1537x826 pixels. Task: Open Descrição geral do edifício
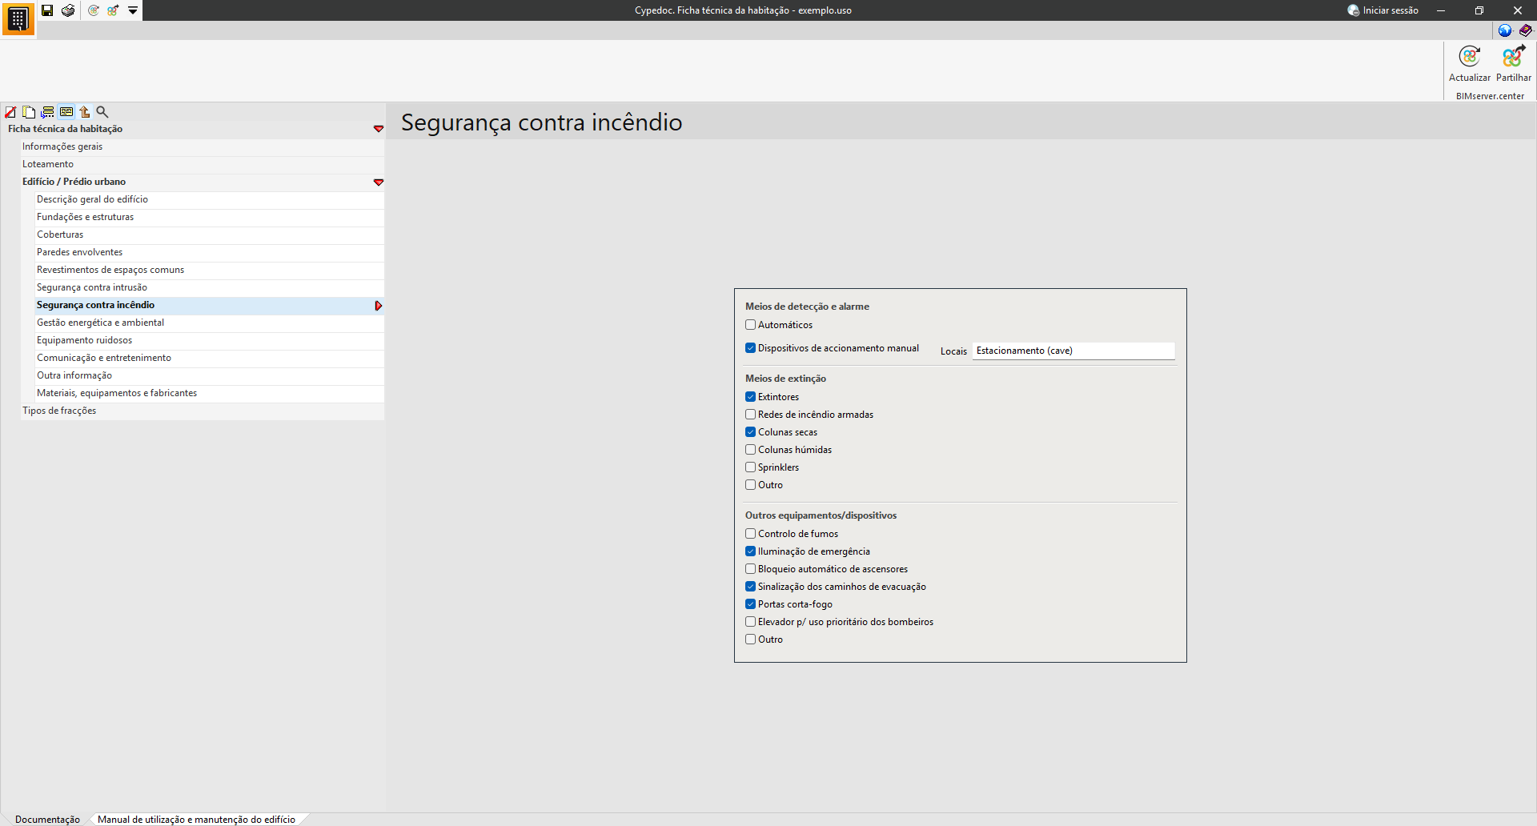92,199
